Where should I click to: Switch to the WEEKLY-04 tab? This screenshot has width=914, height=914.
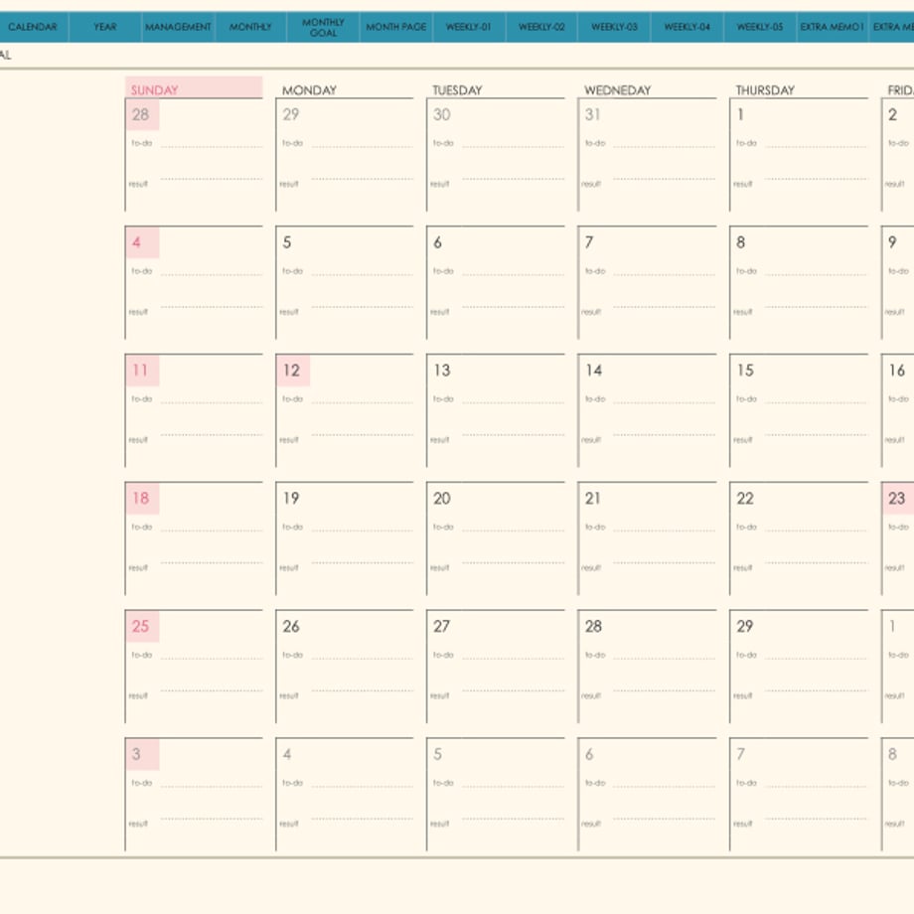click(687, 27)
